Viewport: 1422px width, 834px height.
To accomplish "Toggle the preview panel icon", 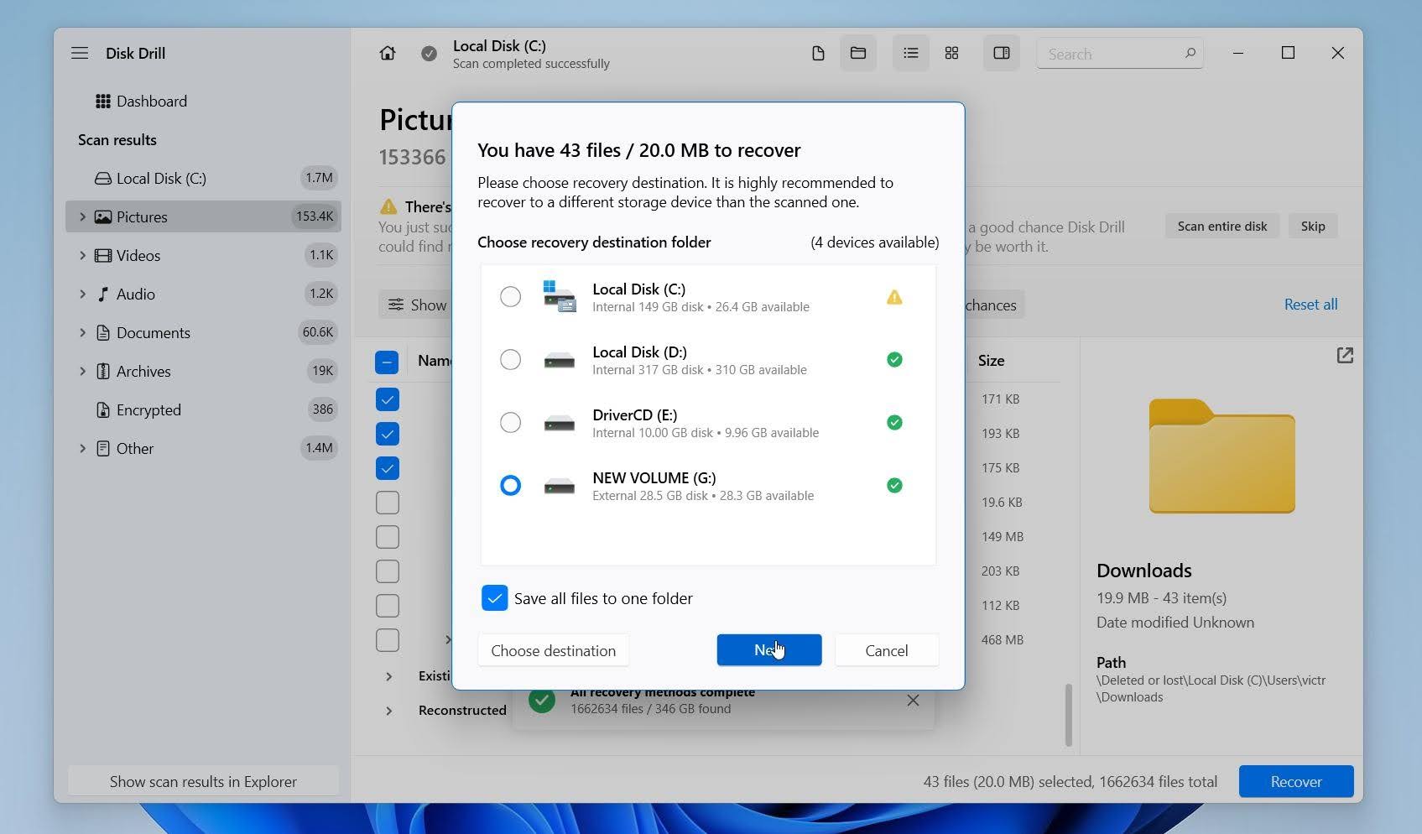I will 1002,53.
